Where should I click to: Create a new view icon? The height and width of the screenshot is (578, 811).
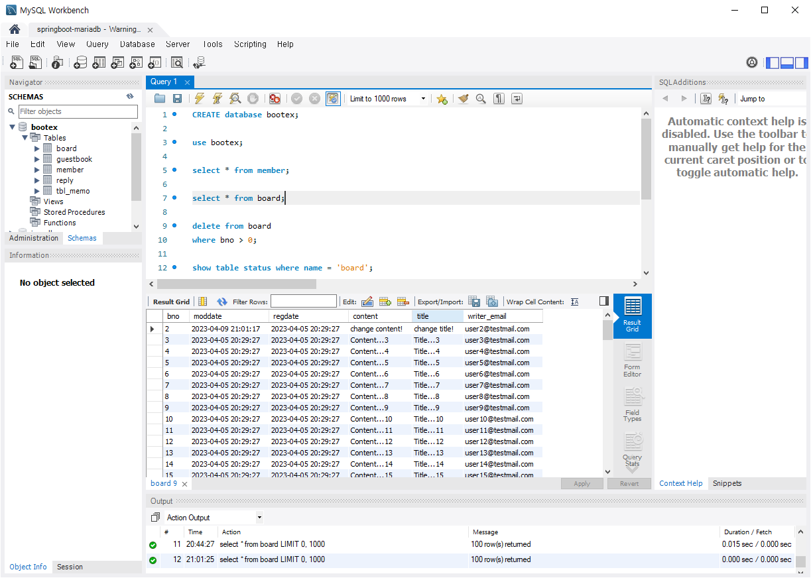(117, 62)
